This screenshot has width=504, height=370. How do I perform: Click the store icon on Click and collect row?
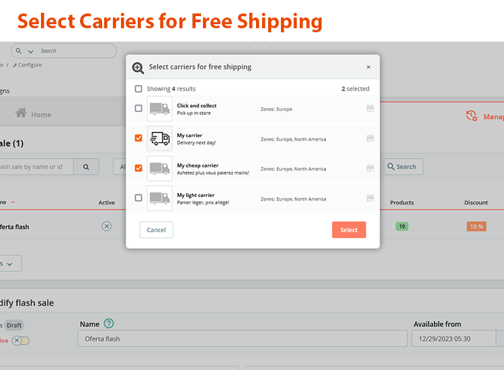(370, 108)
